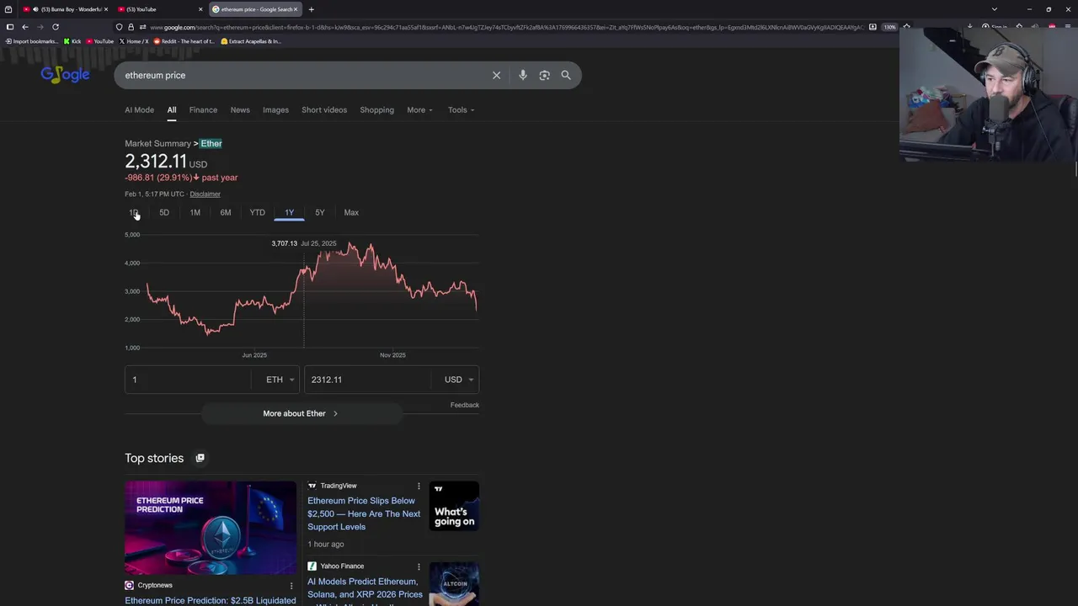Click the Disclaimer link
This screenshot has height=606, width=1078.
click(205, 194)
